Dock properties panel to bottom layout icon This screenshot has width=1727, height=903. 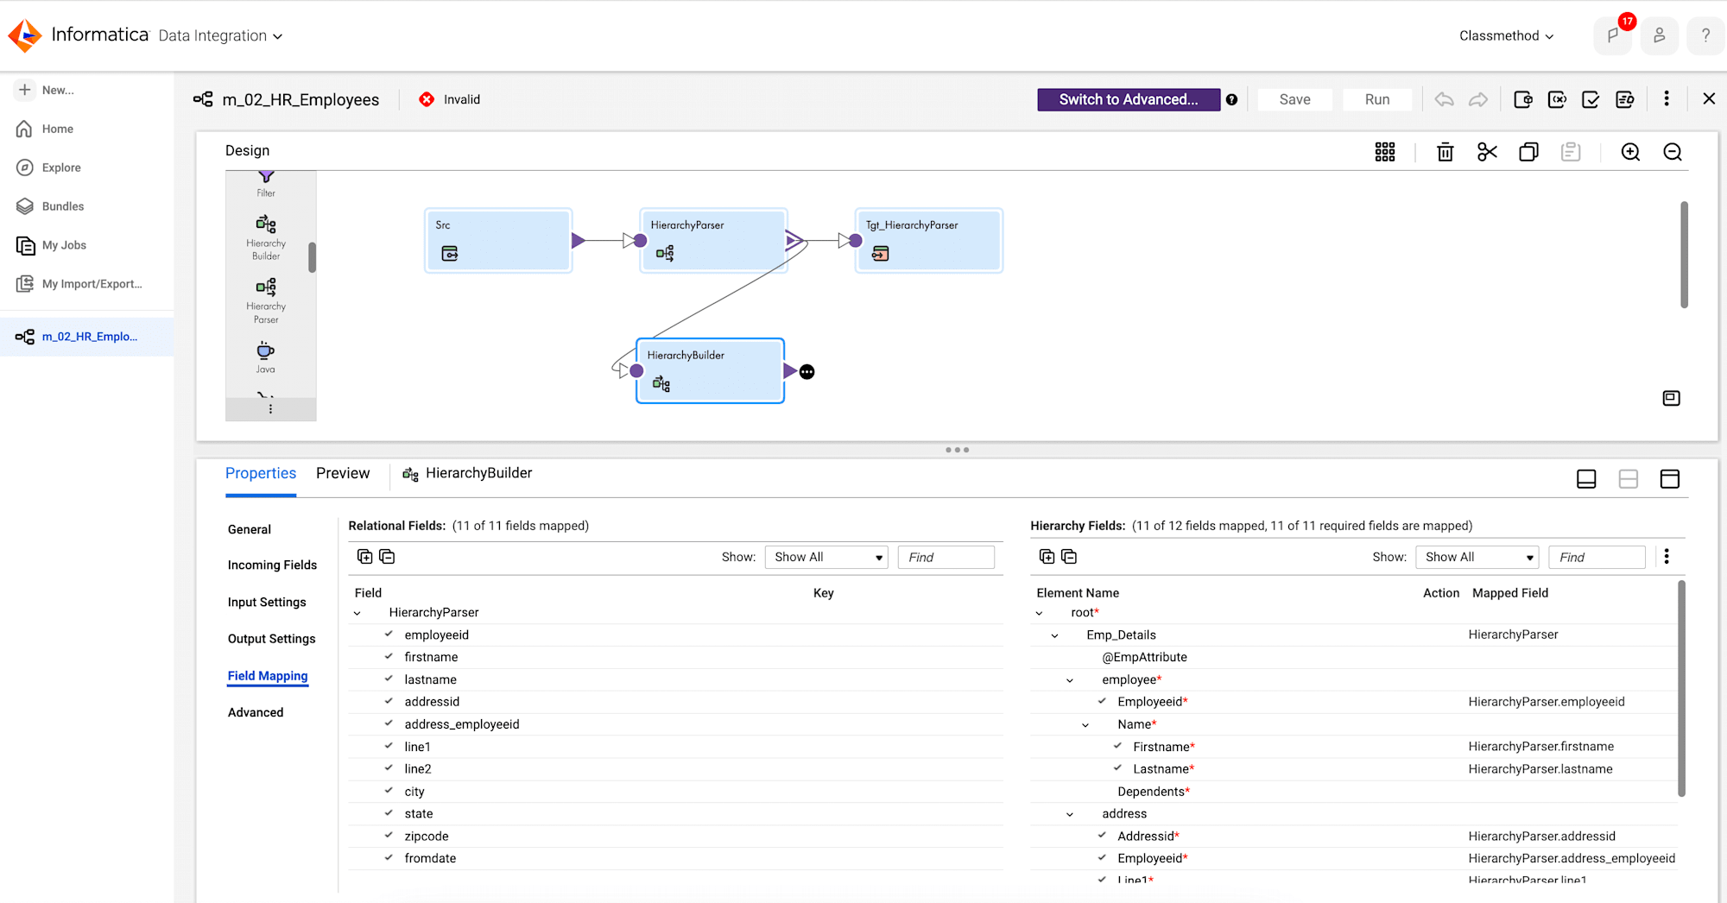point(1586,479)
